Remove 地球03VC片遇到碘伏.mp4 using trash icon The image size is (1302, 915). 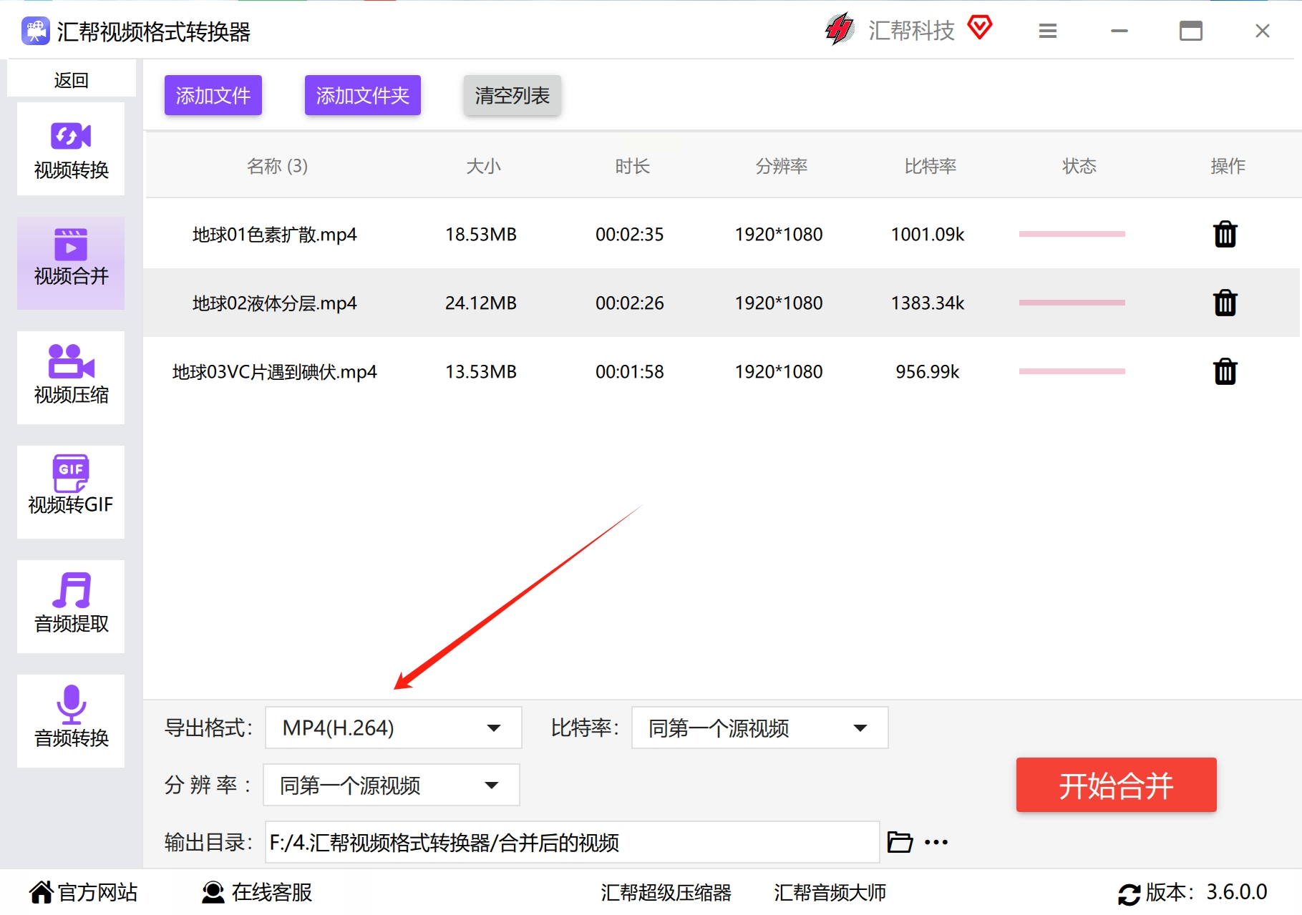(1225, 371)
